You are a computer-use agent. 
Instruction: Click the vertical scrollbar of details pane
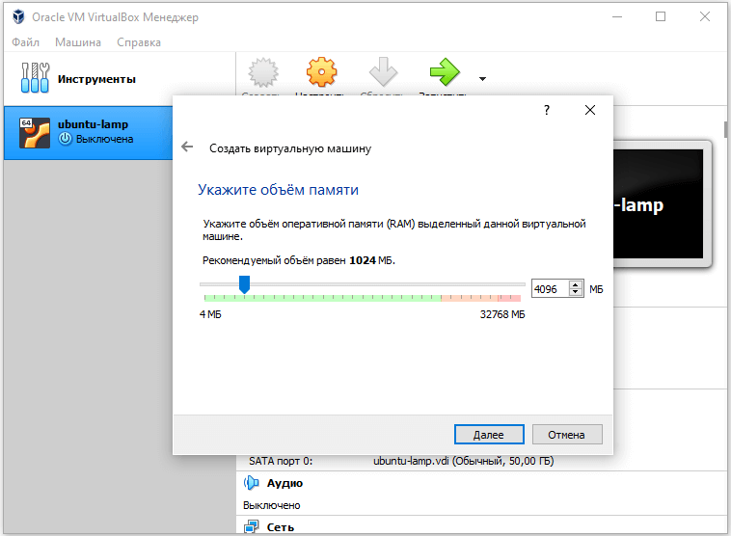[x=725, y=129]
